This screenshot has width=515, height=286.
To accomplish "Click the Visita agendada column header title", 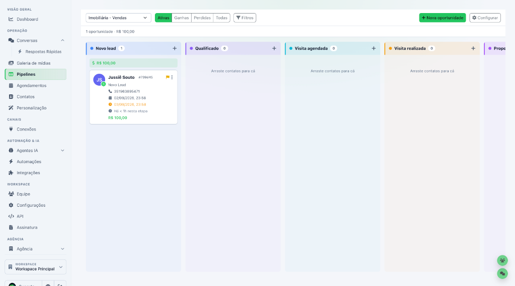I will [x=311, y=48].
